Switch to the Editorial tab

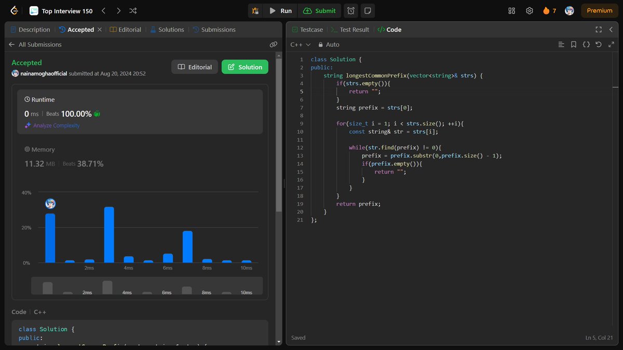pos(126,30)
